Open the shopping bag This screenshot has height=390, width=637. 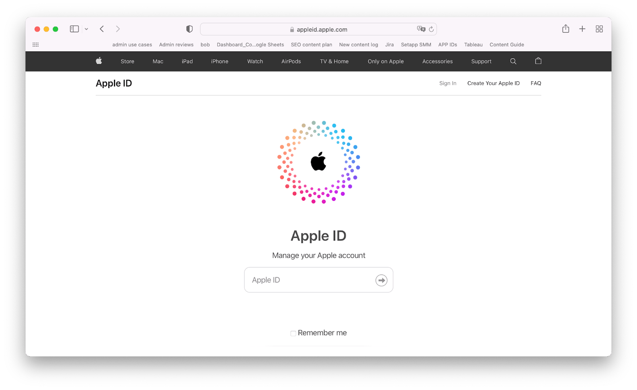click(x=538, y=61)
